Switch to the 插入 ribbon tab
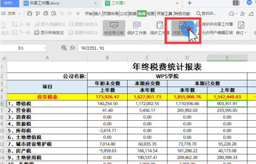The image size is (256, 164). (x=98, y=14)
